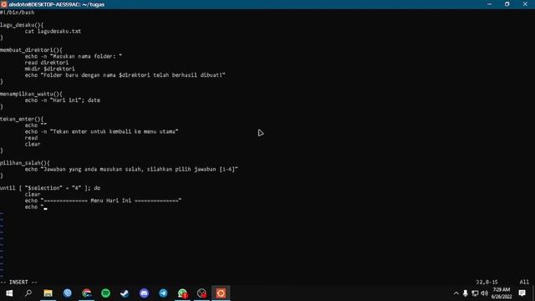Click the Ubuntu icon in title bar

pos(3,4)
